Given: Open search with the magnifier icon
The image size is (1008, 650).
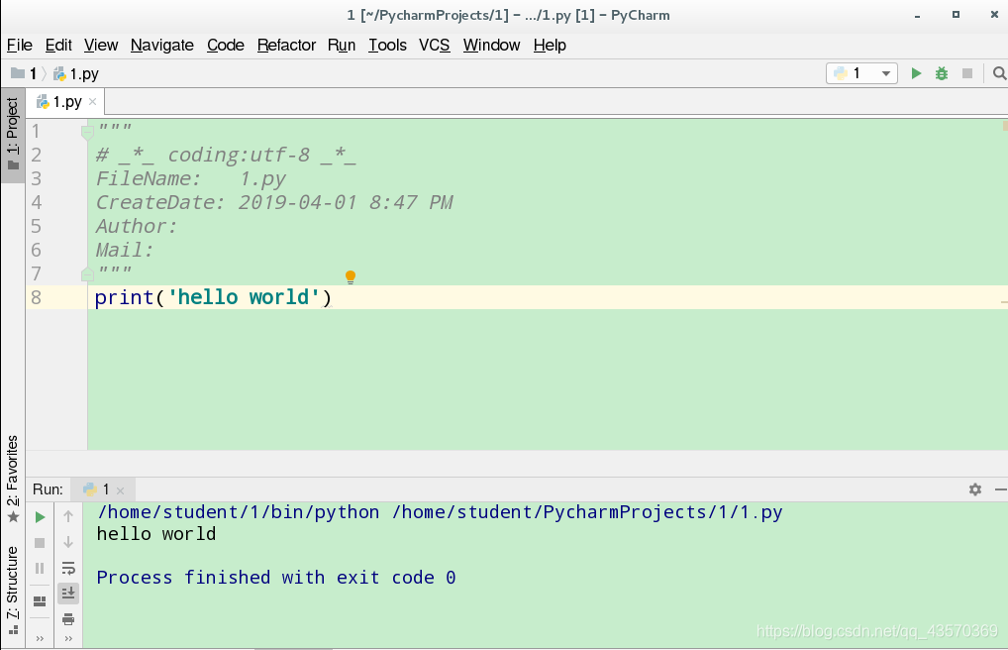Looking at the screenshot, I should (999, 72).
